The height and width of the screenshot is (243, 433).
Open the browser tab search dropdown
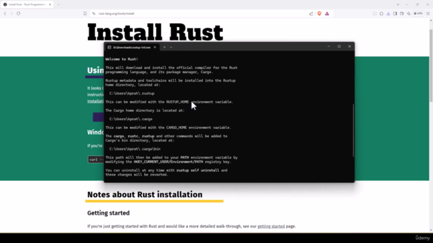coord(398,5)
